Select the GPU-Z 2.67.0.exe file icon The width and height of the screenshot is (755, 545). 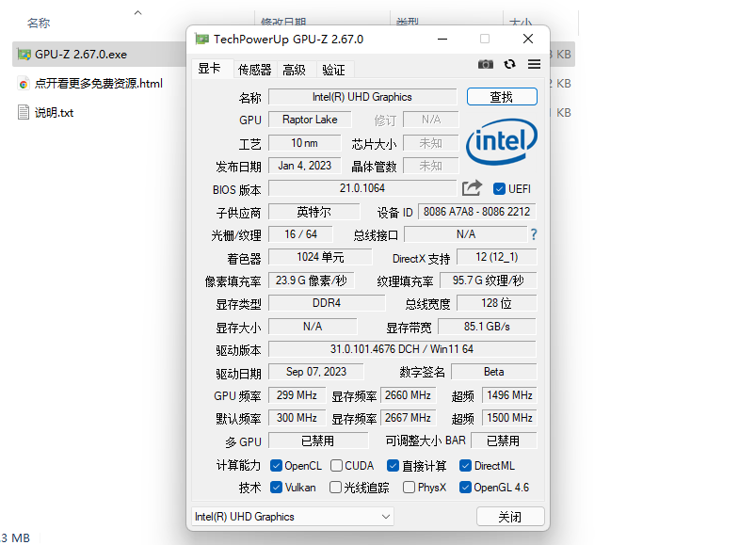(x=24, y=55)
